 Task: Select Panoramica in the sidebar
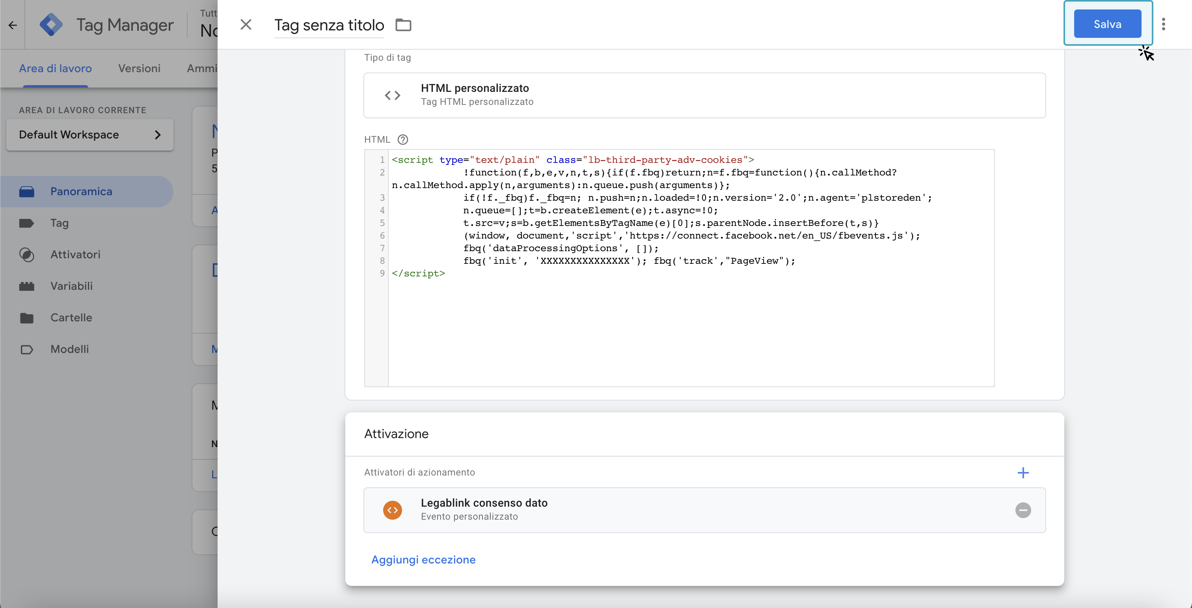[x=87, y=192]
